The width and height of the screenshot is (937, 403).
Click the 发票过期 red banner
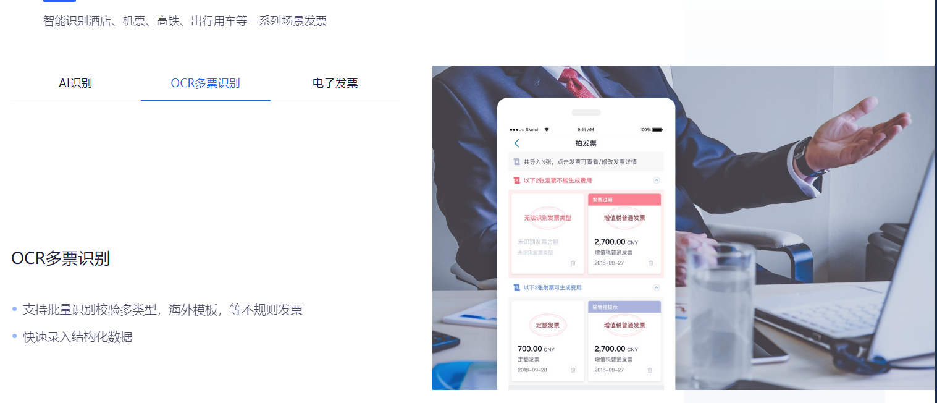click(624, 200)
